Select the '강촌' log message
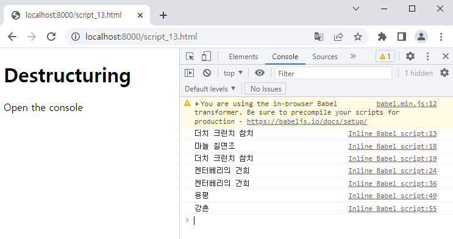 tap(201, 208)
